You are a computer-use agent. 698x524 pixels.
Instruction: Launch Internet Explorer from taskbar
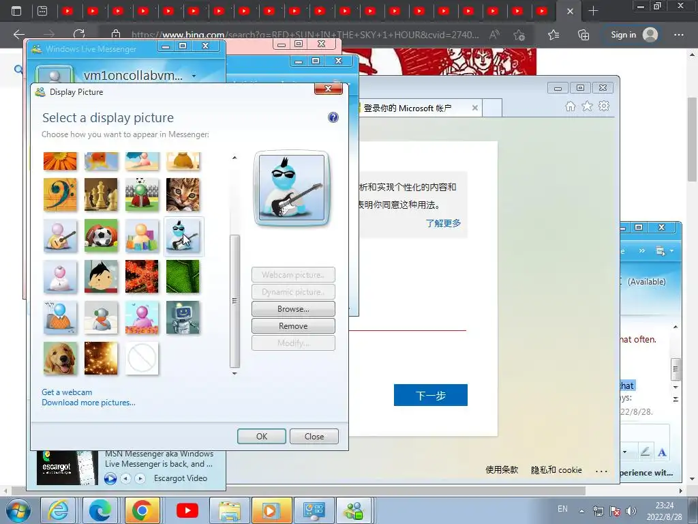coord(59,510)
